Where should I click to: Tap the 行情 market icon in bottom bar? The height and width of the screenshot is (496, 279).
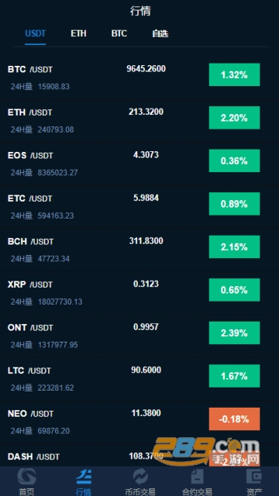click(x=84, y=477)
